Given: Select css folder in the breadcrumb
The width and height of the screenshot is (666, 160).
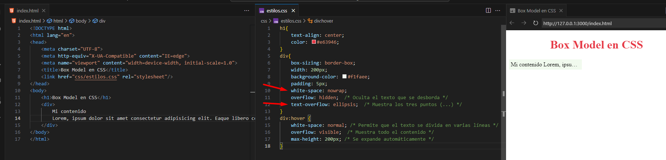Looking at the screenshot, I should (x=264, y=21).
